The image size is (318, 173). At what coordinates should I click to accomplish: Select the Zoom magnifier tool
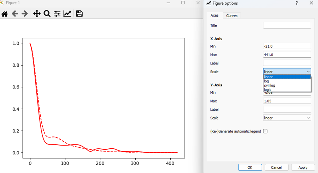[47, 14]
